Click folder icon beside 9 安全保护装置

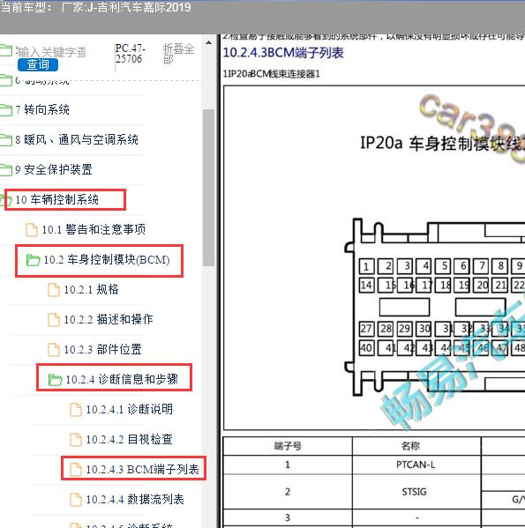(x=5, y=170)
